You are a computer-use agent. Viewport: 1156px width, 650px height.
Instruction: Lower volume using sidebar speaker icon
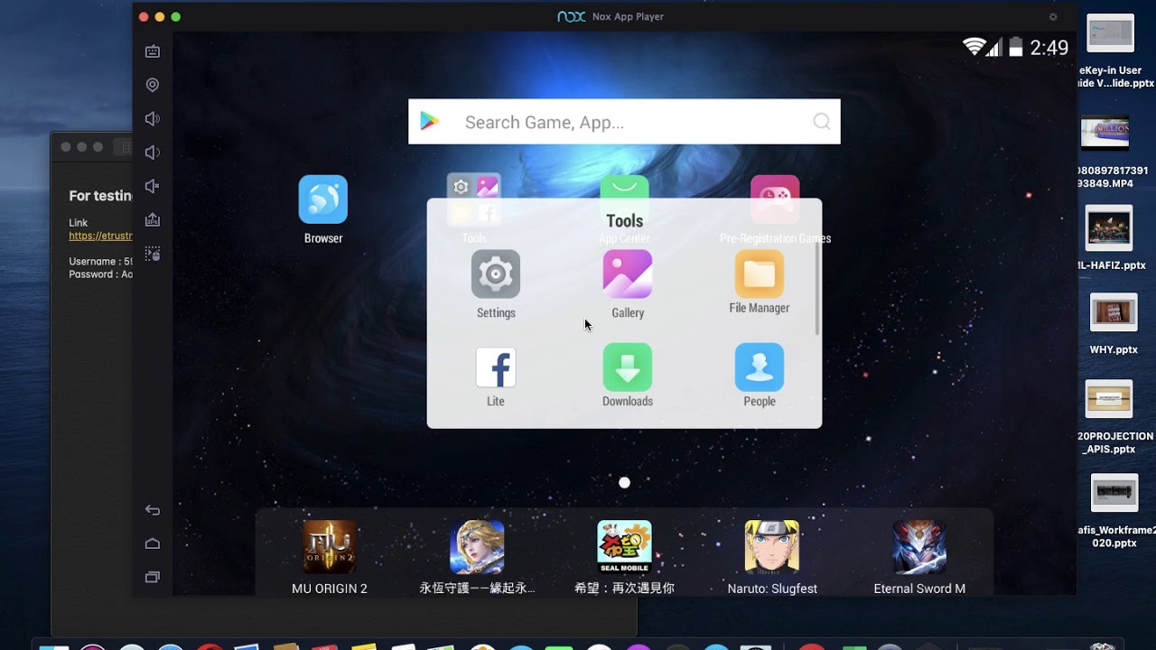[x=153, y=153]
